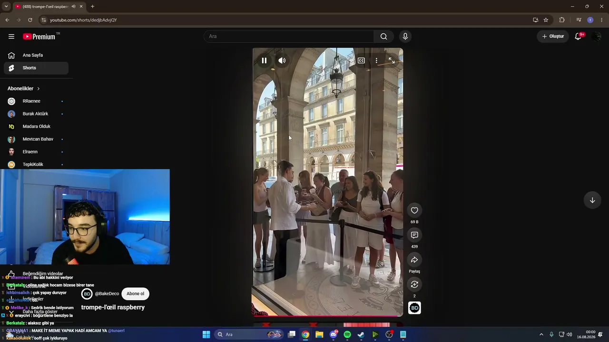
Task: Open the comments showing 439
Action: coord(414,235)
